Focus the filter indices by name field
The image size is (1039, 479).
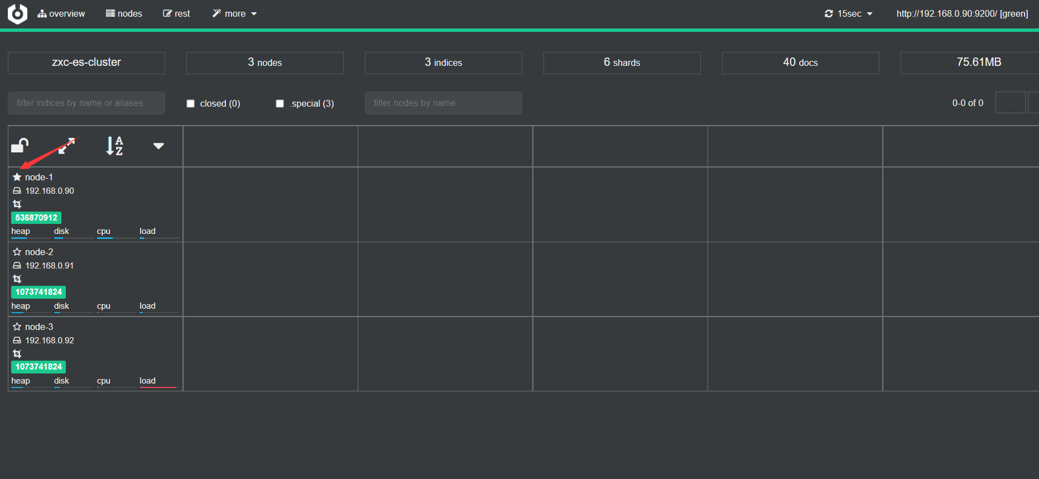pos(86,103)
